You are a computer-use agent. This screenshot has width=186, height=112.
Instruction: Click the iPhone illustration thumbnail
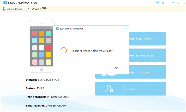coord(42,47)
